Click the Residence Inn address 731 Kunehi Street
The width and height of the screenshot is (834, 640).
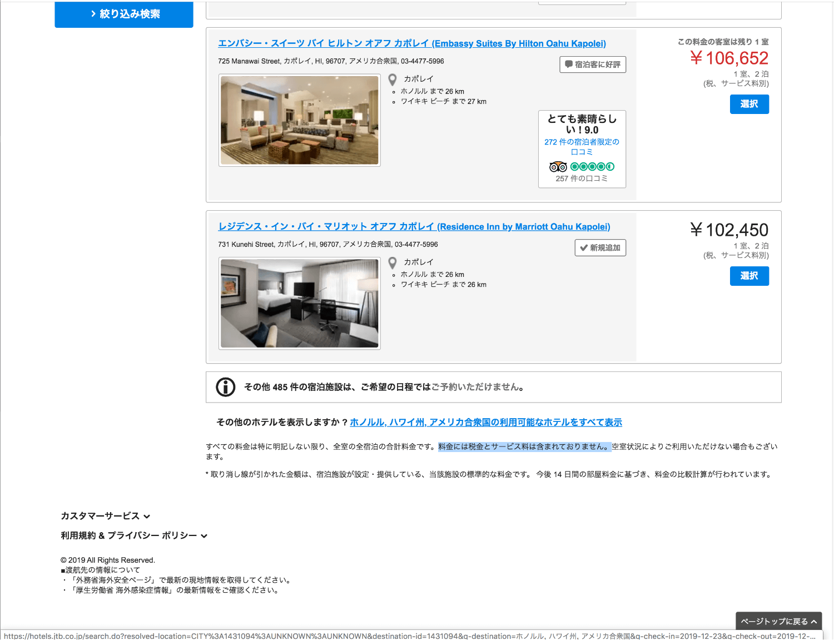(328, 244)
